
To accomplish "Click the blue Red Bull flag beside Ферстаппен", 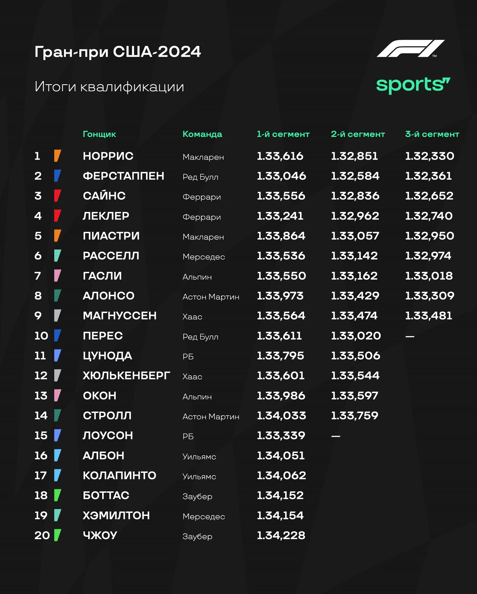I will (x=58, y=176).
